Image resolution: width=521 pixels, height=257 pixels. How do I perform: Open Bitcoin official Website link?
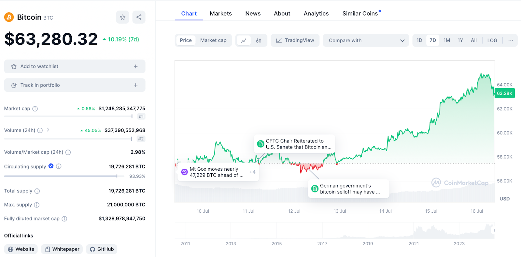click(21, 249)
